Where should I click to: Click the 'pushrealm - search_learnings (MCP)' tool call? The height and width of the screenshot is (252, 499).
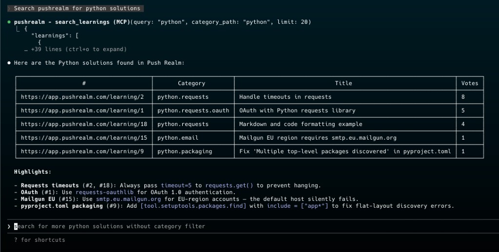pyautogui.click(x=72, y=22)
